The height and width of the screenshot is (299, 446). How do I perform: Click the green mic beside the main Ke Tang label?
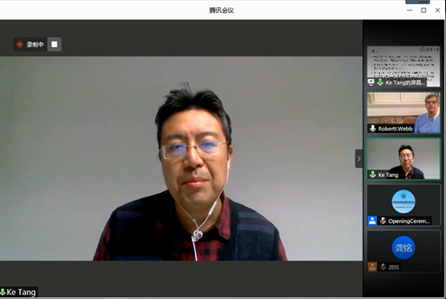click(x=3, y=292)
